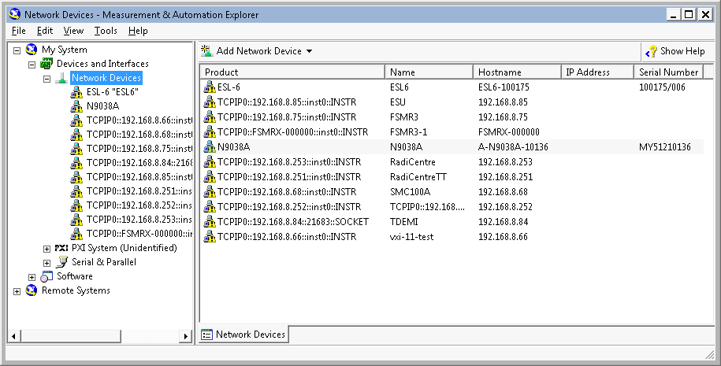The width and height of the screenshot is (721, 366).
Task: Click the tree pane scroll left arrow
Action: [14, 337]
